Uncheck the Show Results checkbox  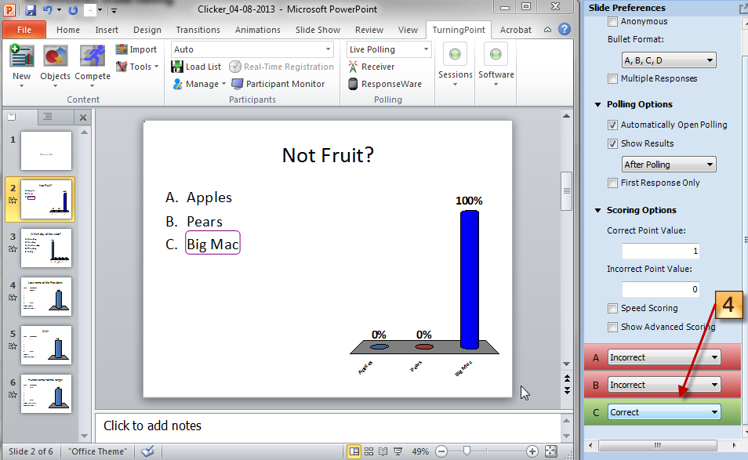point(612,143)
